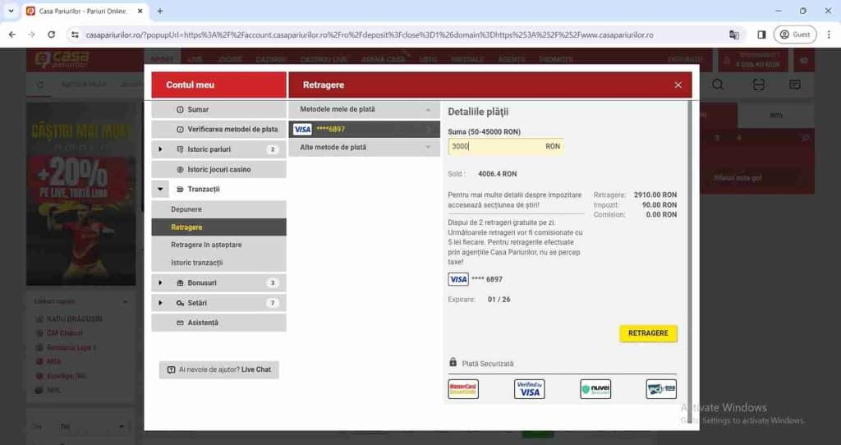Click the Setări count badge 7
The image size is (841, 445).
click(273, 303)
